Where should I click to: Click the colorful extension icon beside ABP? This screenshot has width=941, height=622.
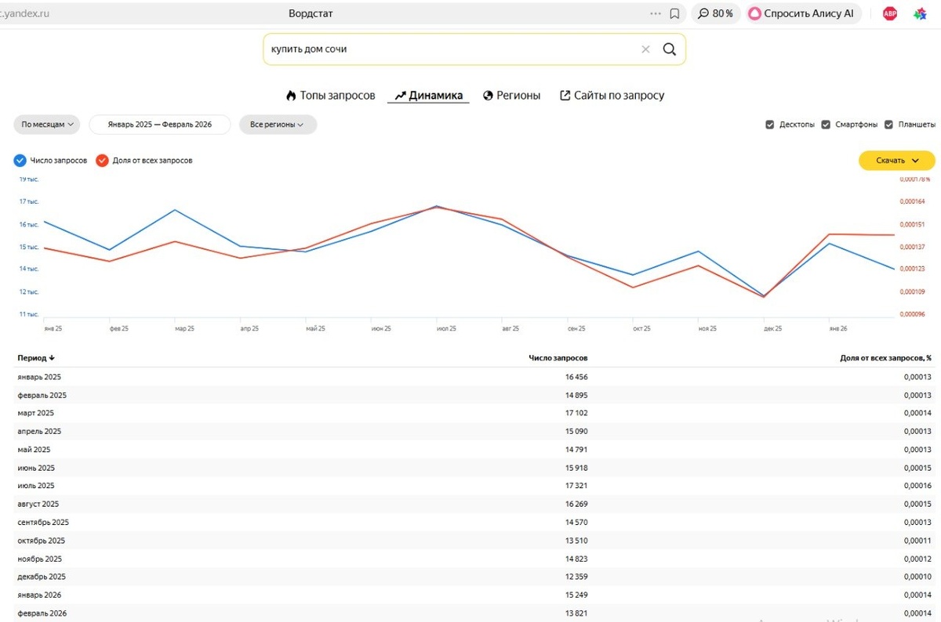(921, 13)
